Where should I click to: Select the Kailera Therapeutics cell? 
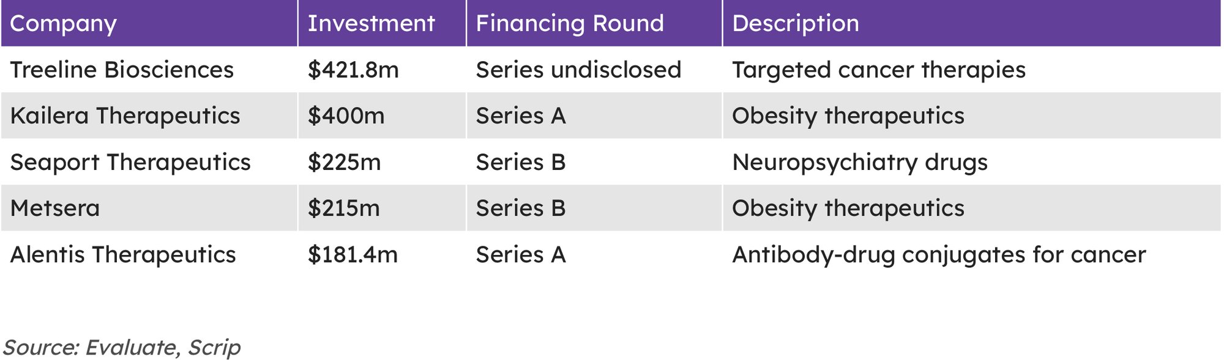click(x=125, y=116)
